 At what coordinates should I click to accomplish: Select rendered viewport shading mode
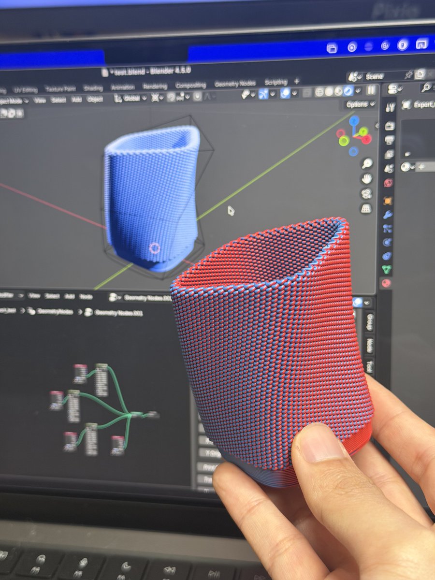(x=348, y=90)
